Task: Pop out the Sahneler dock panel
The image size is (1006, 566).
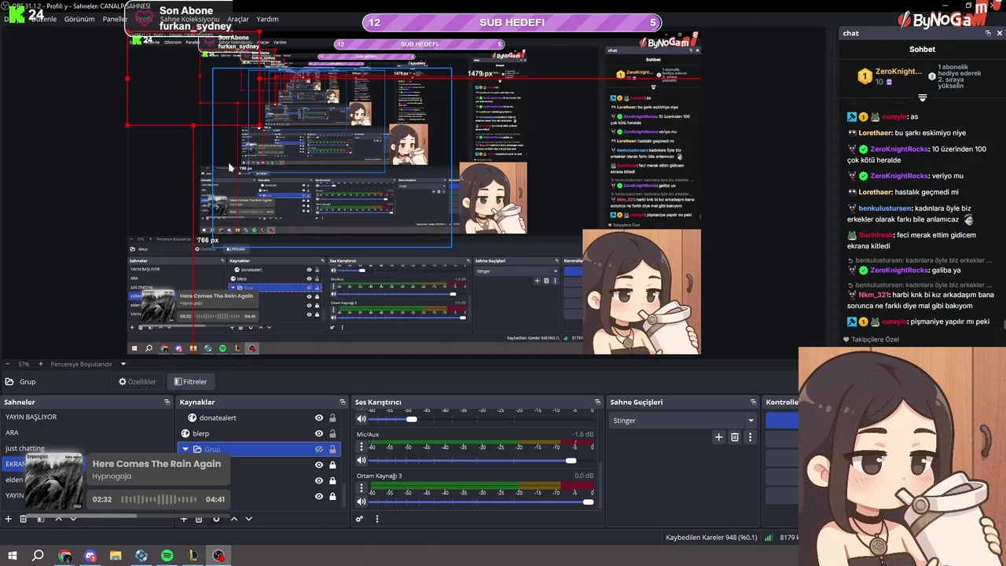Action: tap(167, 402)
